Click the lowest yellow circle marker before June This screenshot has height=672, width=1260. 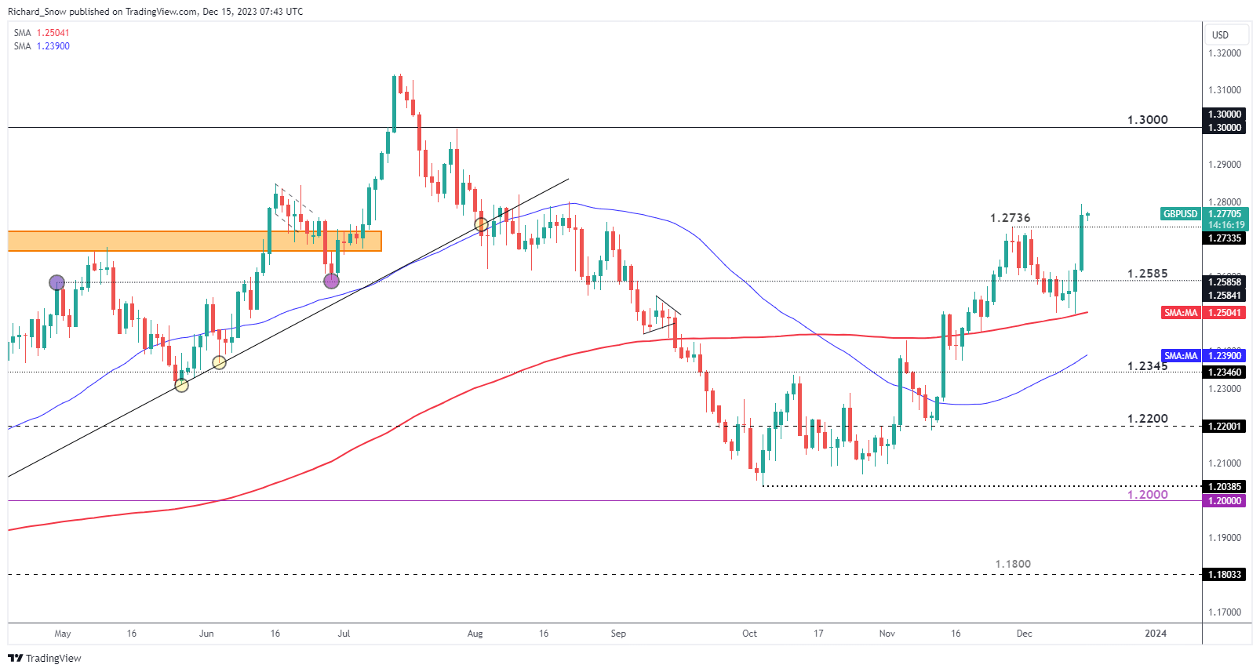[x=181, y=385]
